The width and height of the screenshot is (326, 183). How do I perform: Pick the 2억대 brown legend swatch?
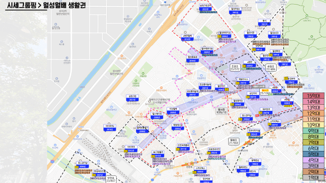pos(314,172)
